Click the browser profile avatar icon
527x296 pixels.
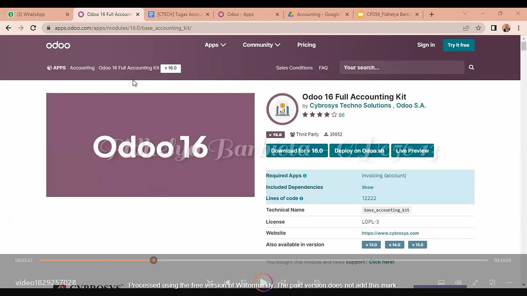click(506, 28)
